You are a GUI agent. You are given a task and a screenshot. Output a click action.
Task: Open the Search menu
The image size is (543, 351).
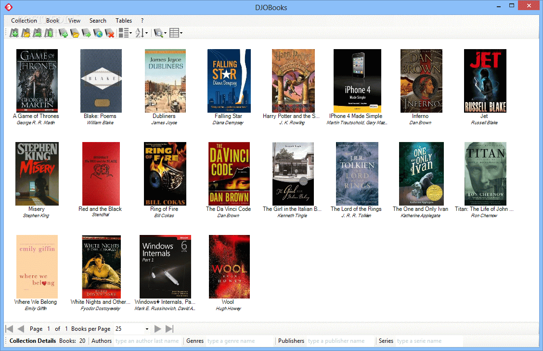tap(98, 20)
